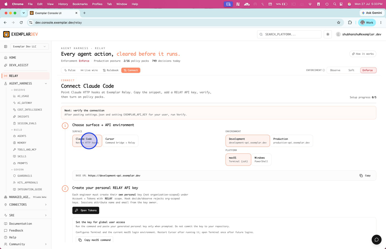Viewport: 386px width, 249px height.
Task: Open INSIGHTS in the sidebar
Action: click(x=23, y=117)
